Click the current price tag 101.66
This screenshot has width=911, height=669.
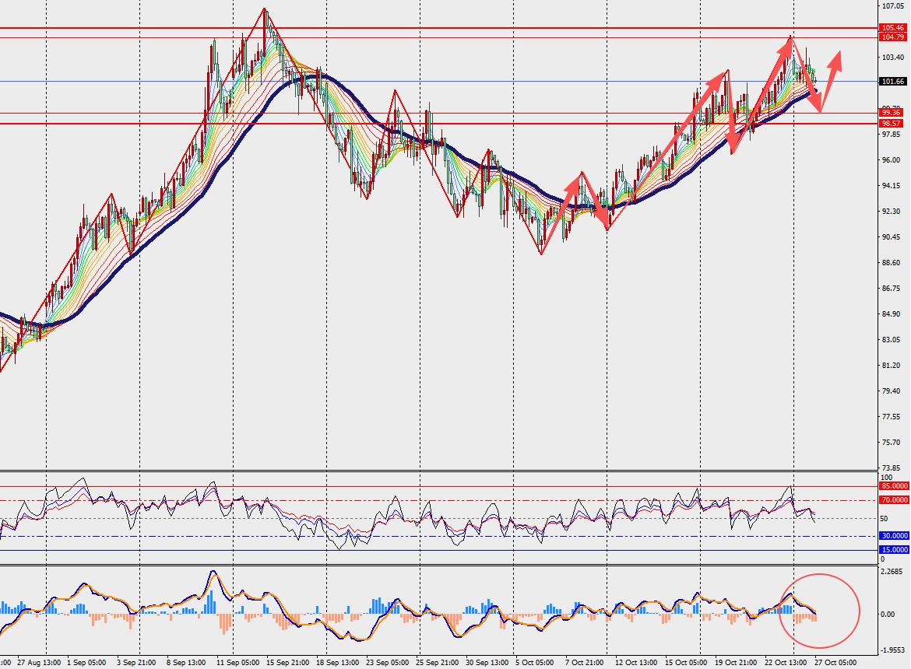[893, 82]
